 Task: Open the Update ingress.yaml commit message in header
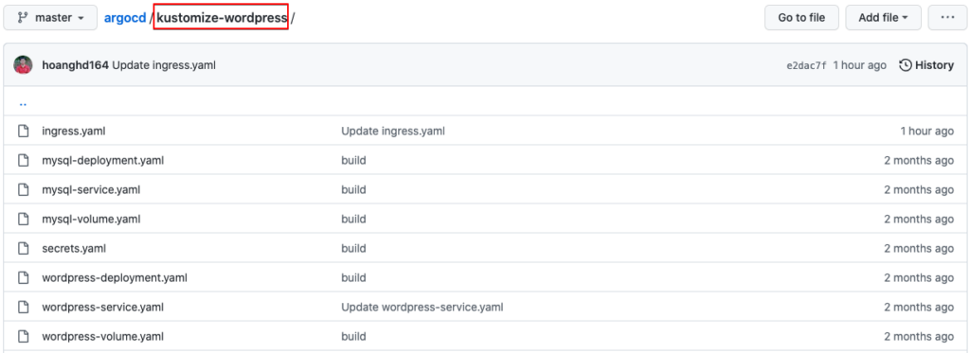click(x=164, y=65)
